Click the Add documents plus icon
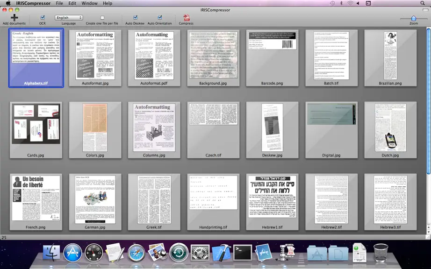 pyautogui.click(x=14, y=18)
